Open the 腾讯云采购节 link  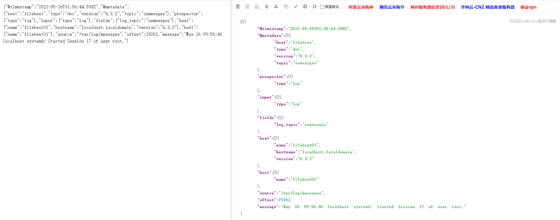click(392, 7)
